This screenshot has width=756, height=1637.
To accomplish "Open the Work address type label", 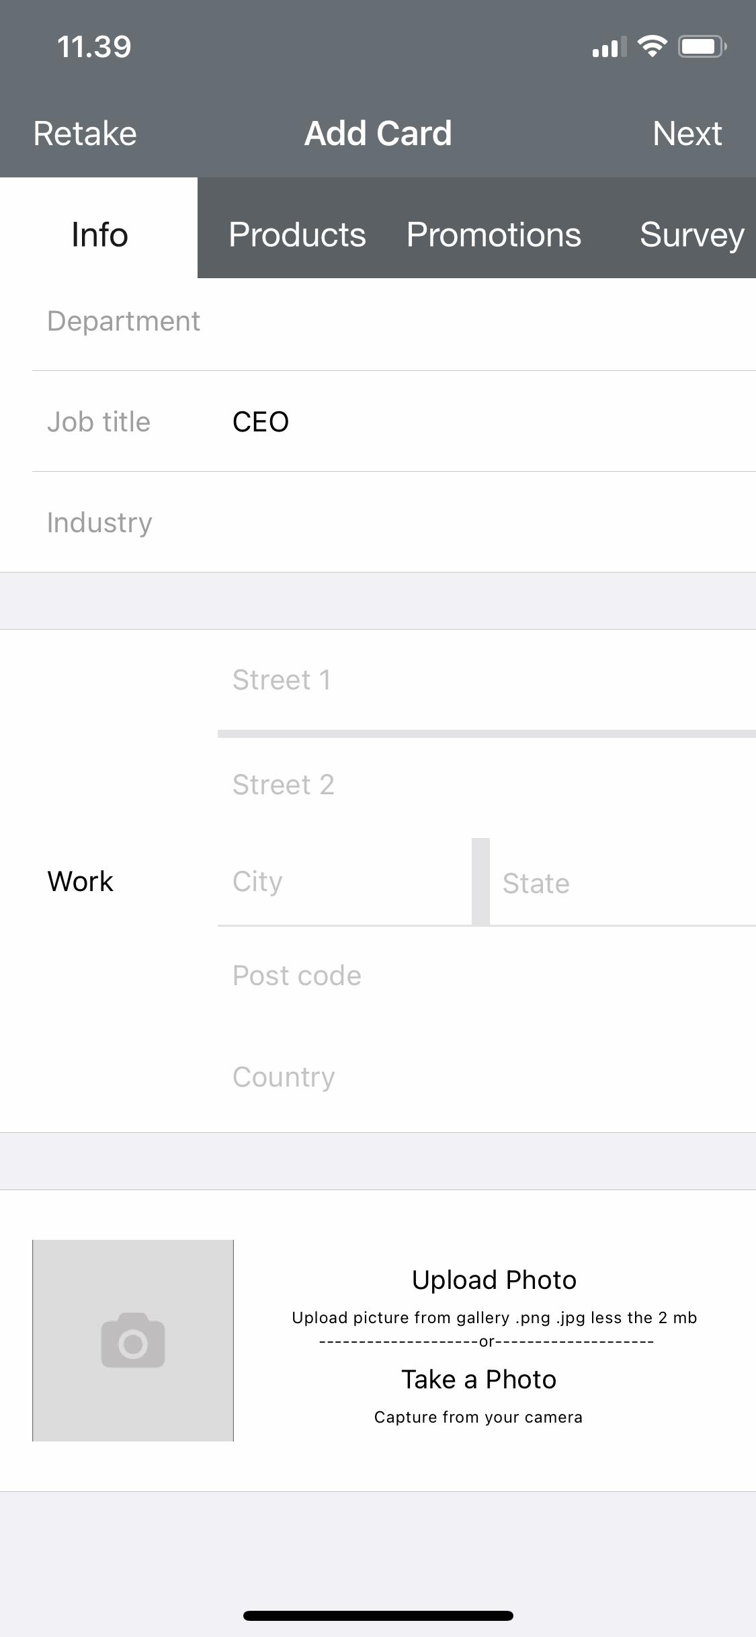I will (x=80, y=882).
